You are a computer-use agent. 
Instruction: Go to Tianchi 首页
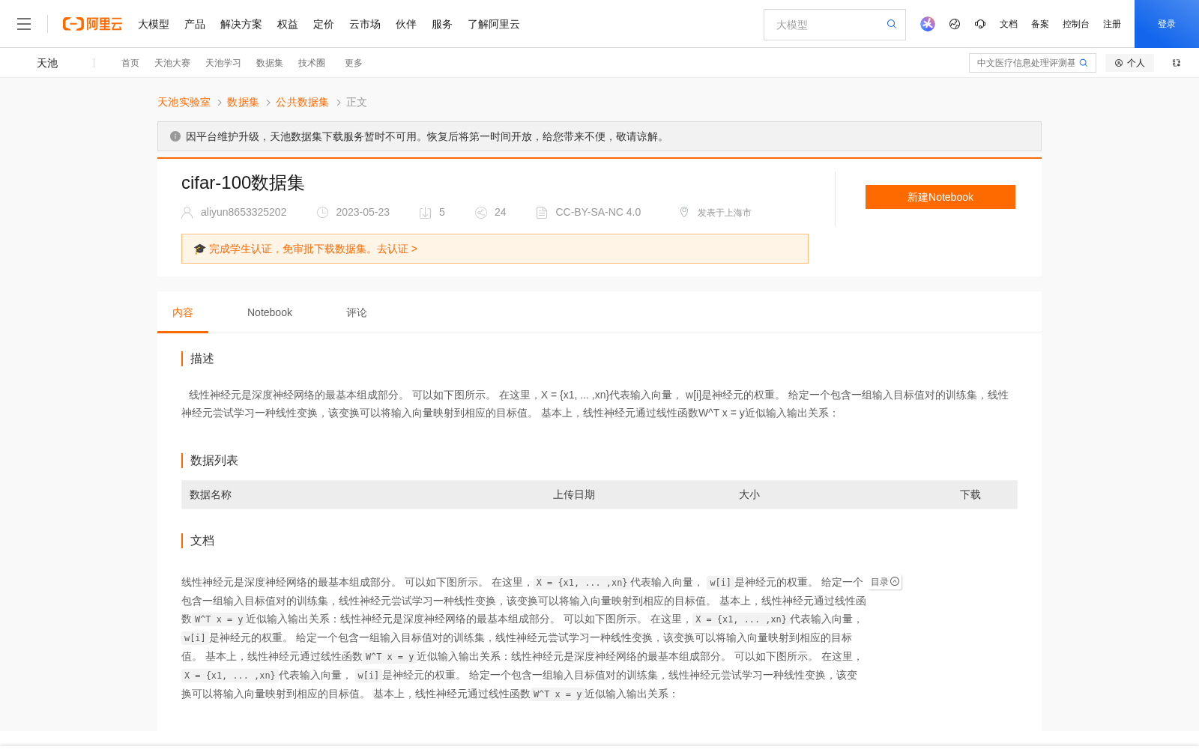pyautogui.click(x=130, y=63)
